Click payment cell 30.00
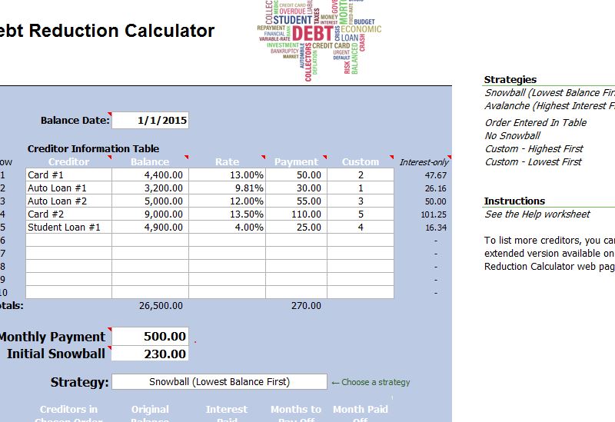The width and height of the screenshot is (615, 422). (297, 188)
